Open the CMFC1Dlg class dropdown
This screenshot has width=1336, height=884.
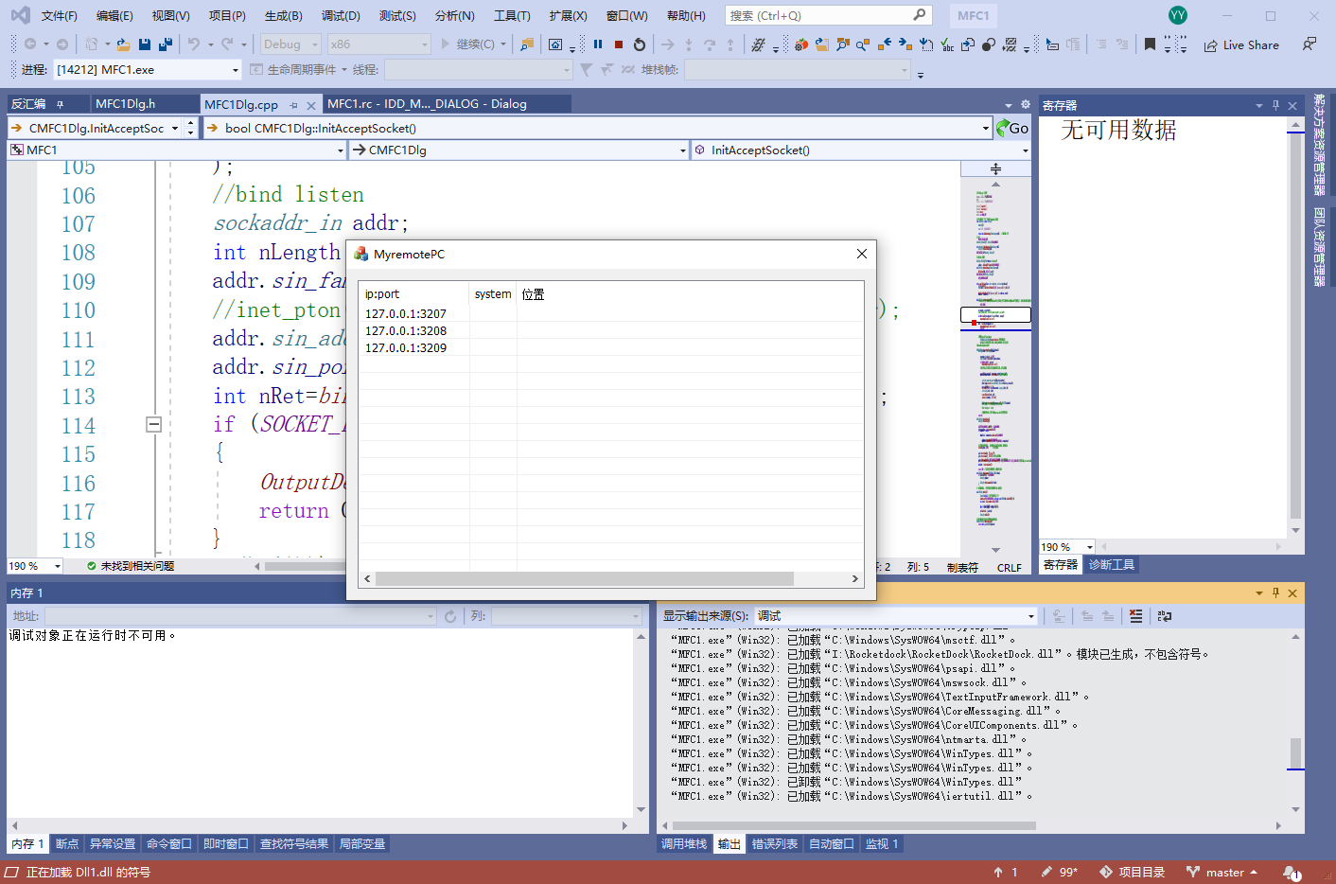519,150
